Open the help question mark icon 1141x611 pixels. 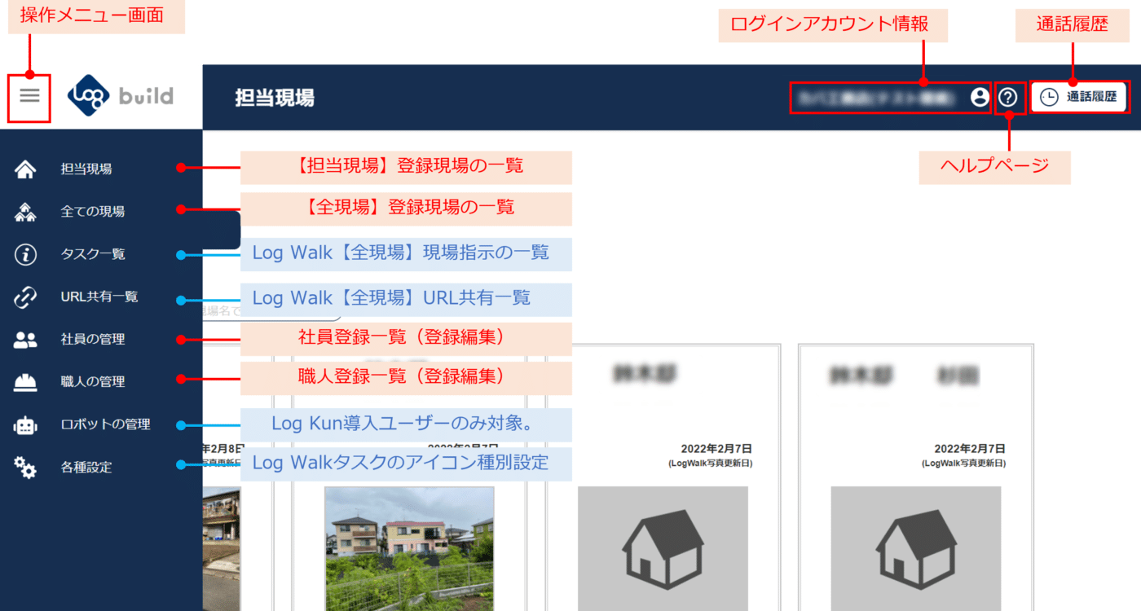point(1008,98)
